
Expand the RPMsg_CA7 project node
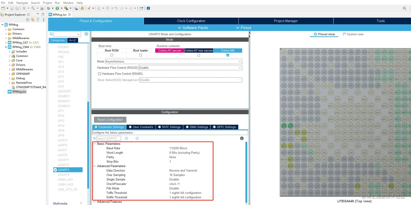point(6,43)
